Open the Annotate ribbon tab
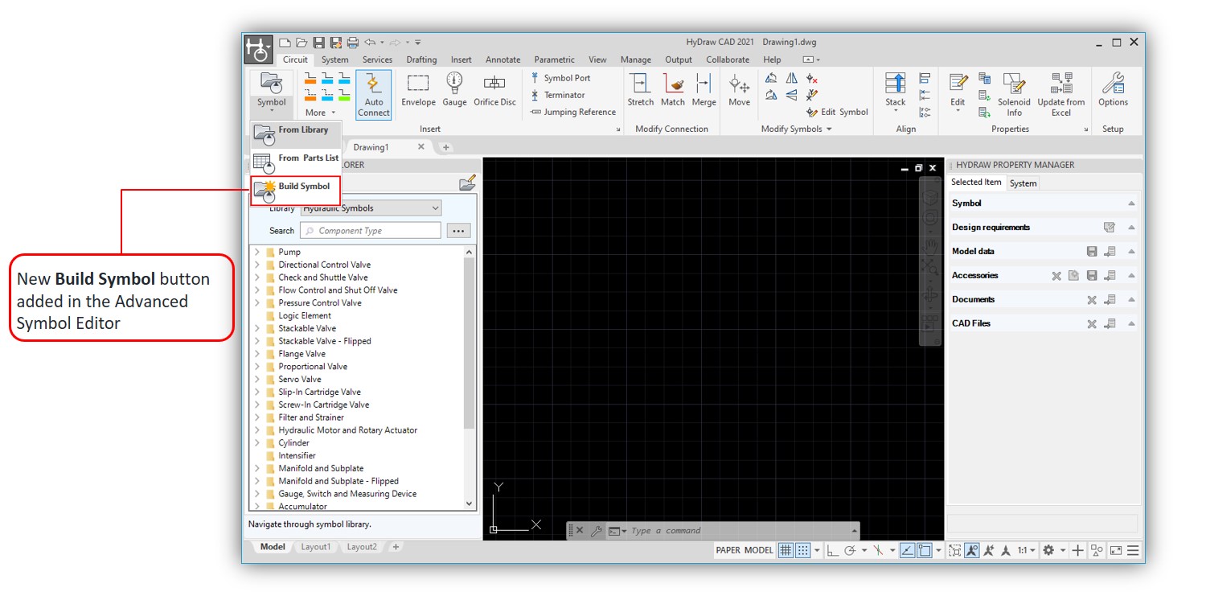 click(503, 60)
